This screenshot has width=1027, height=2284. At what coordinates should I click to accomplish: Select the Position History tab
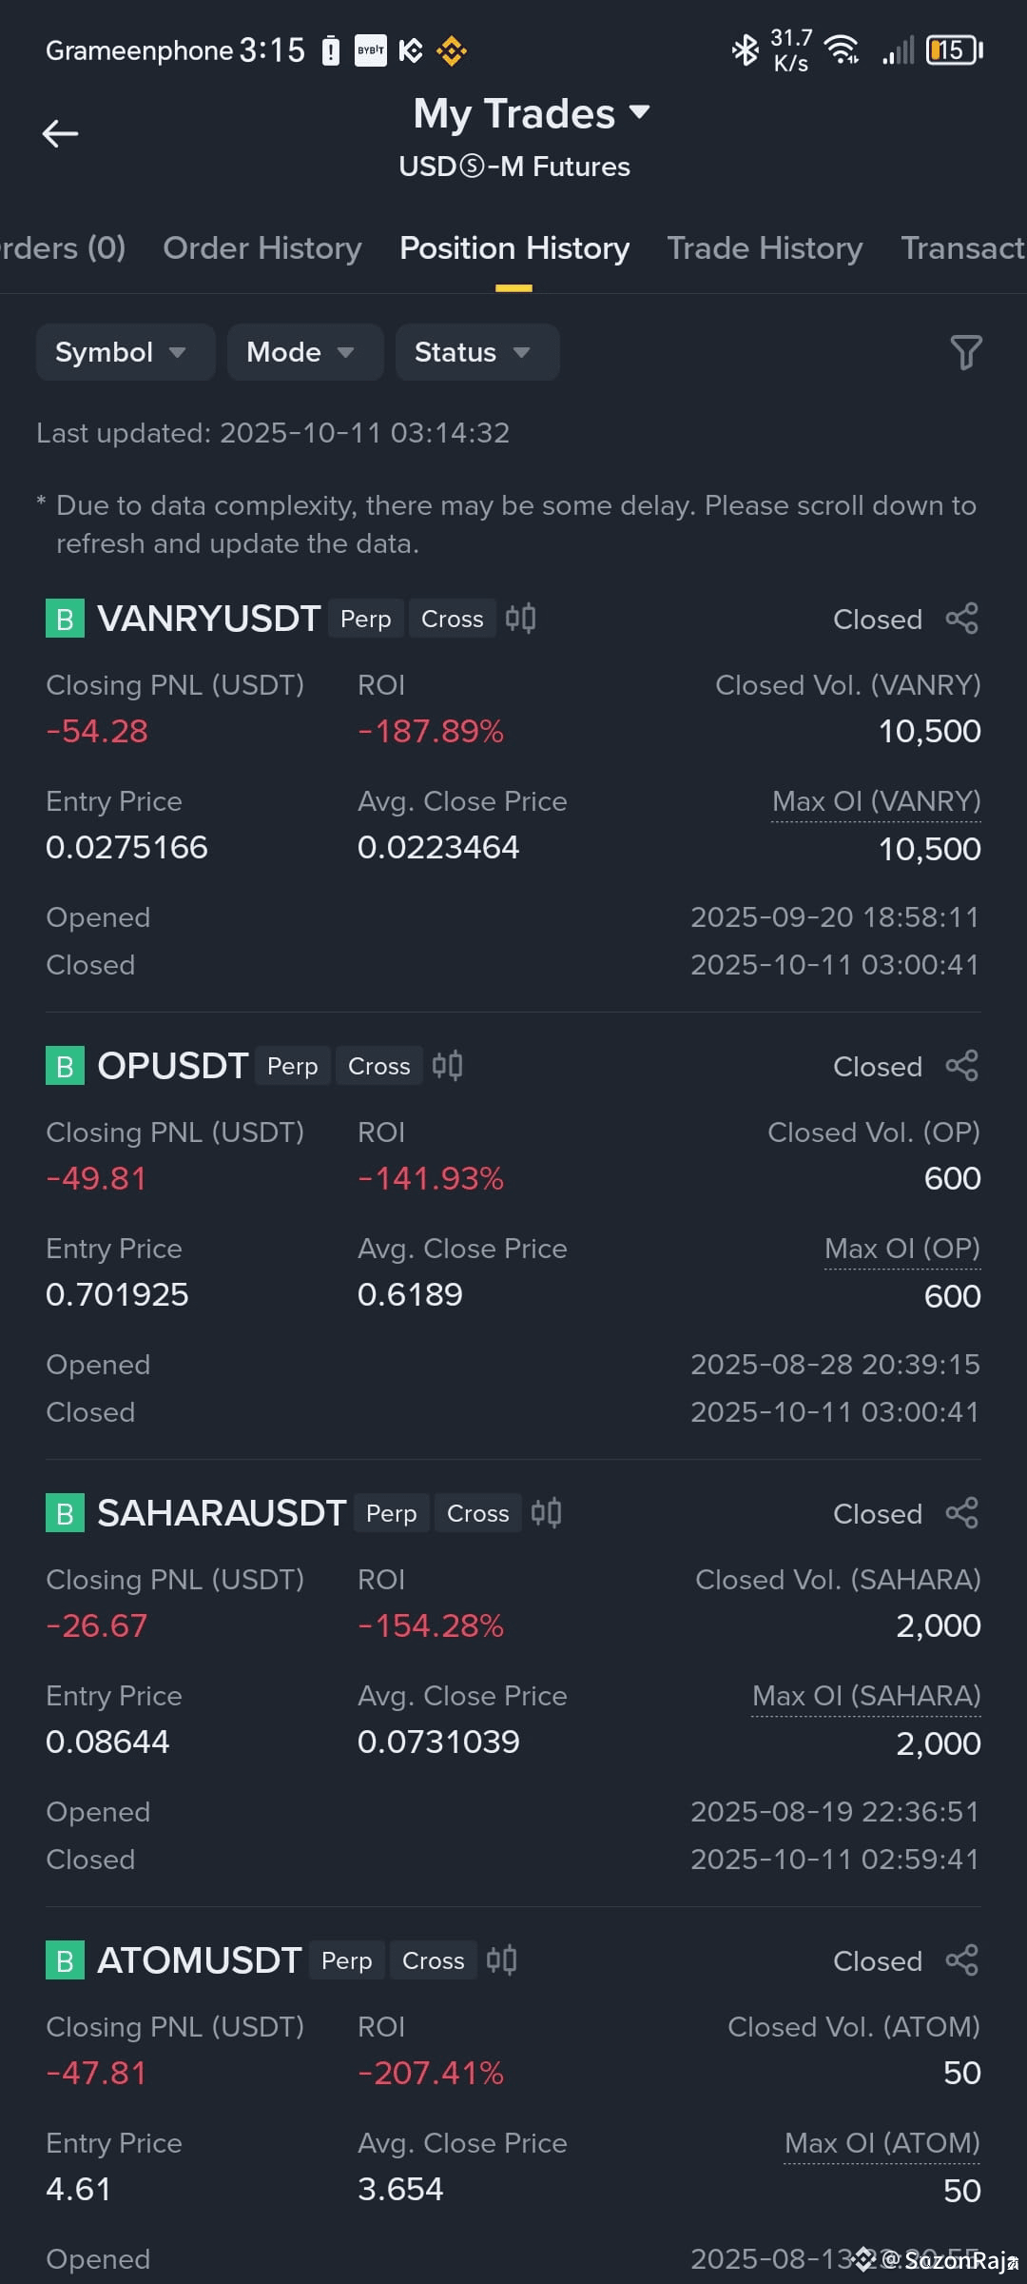click(x=514, y=248)
